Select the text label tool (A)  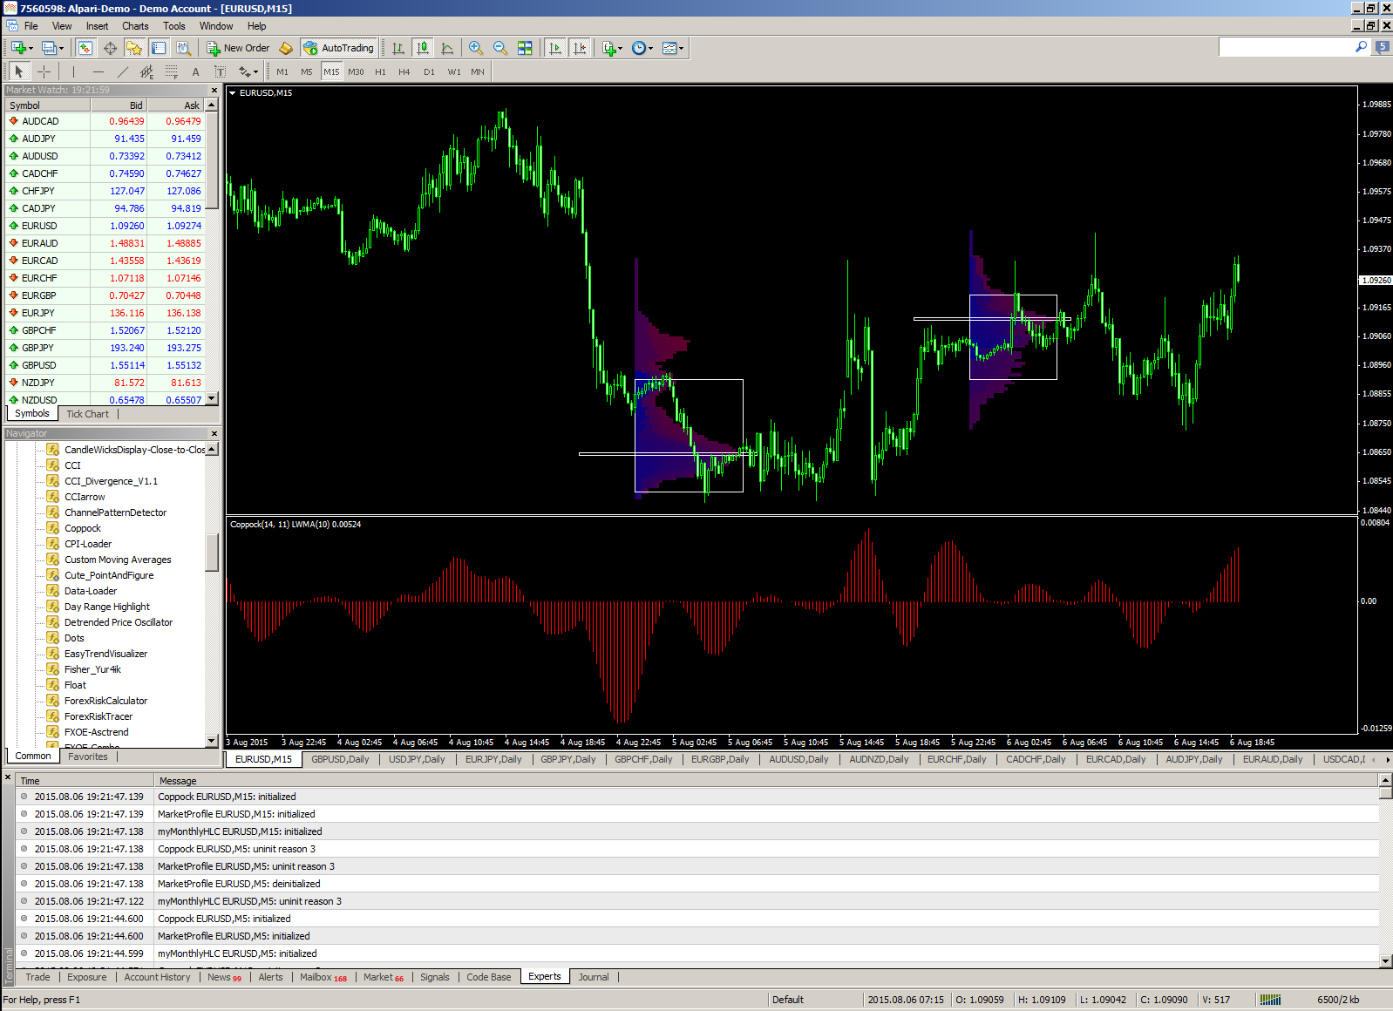pyautogui.click(x=195, y=71)
